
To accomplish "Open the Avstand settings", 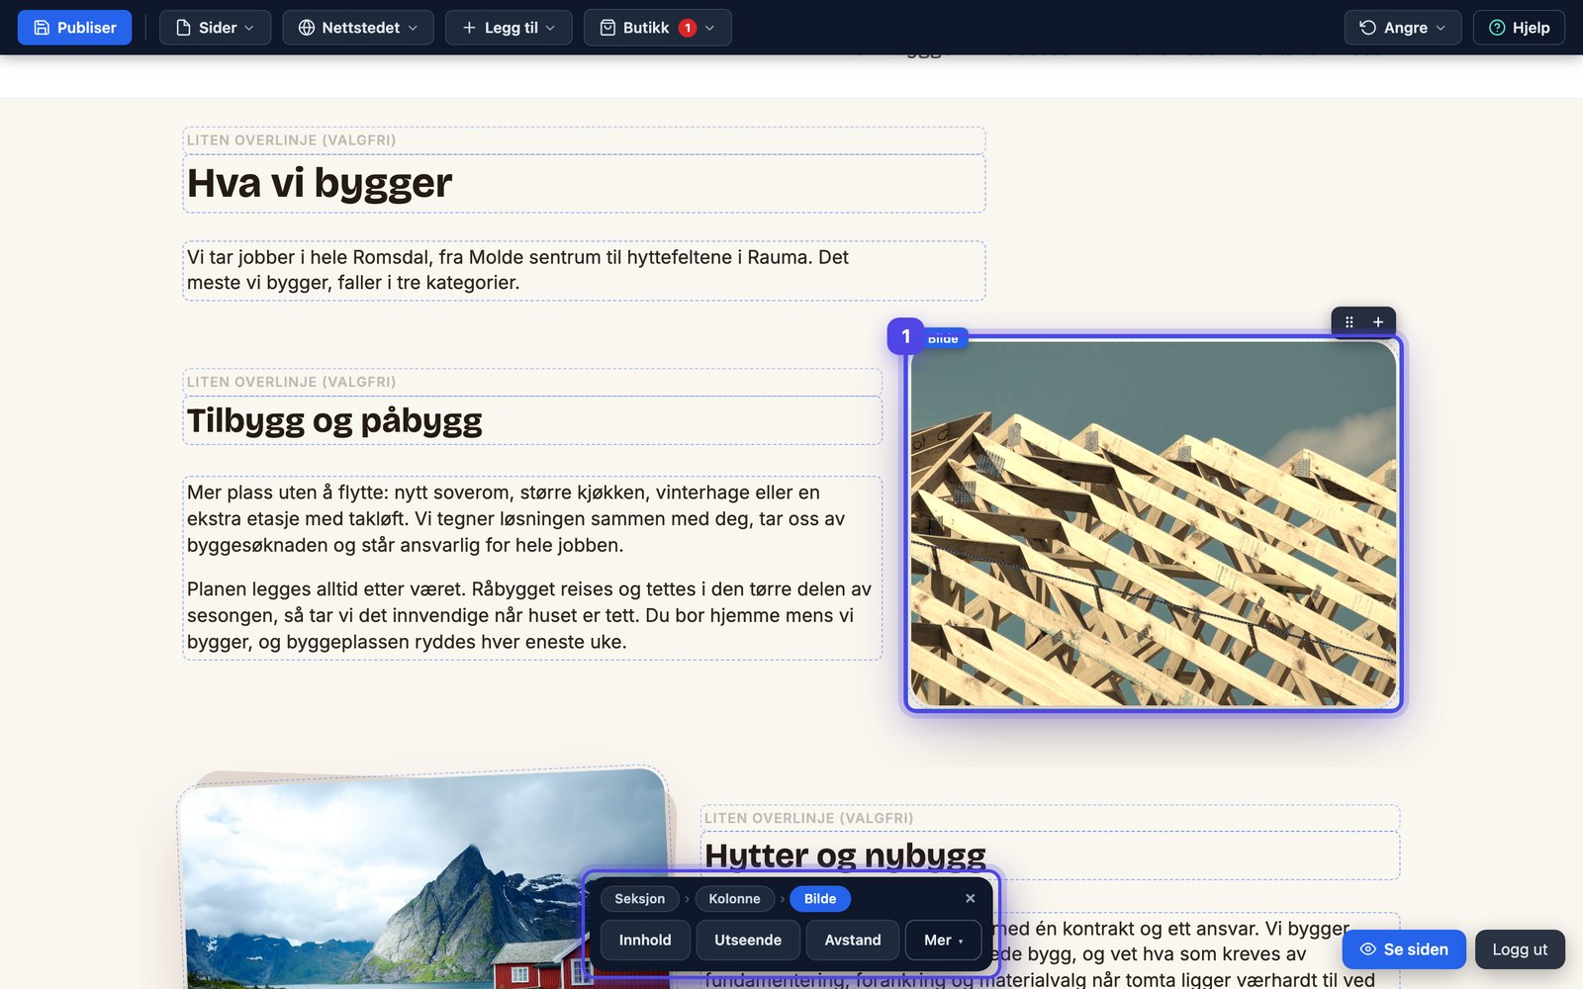I will [853, 941].
